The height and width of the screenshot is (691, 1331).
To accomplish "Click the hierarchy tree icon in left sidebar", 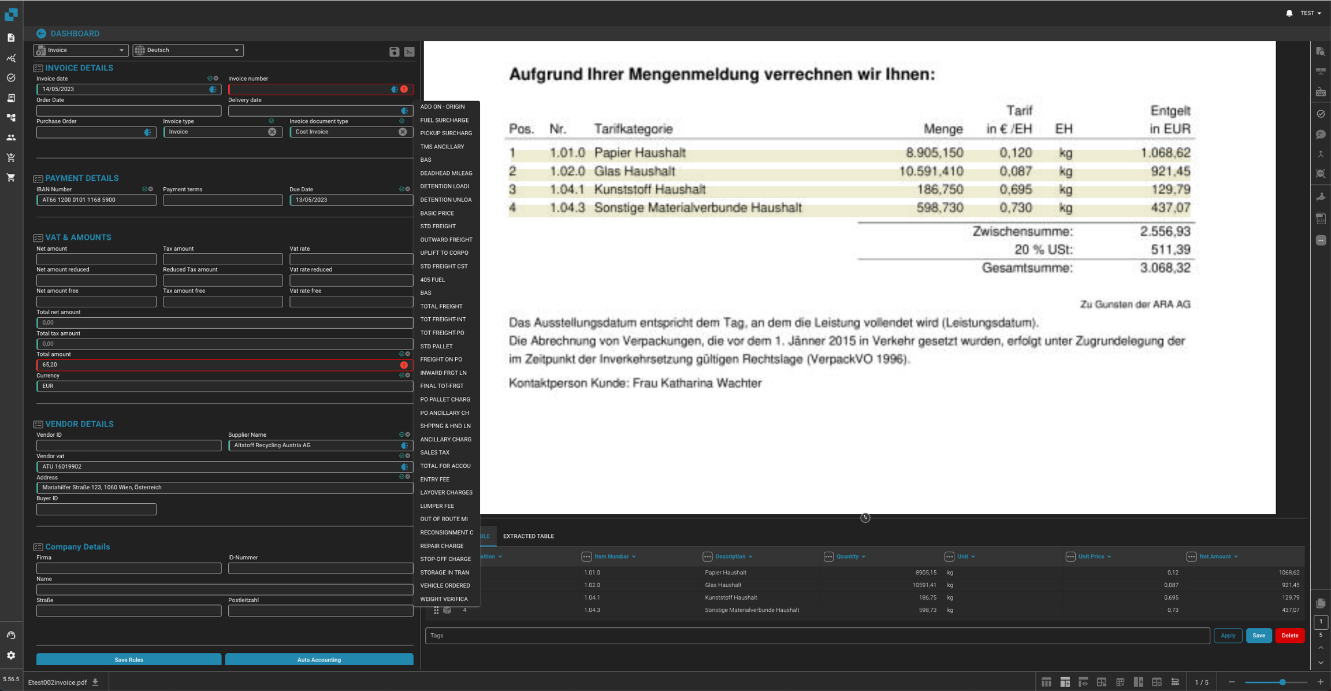I will click(x=11, y=117).
